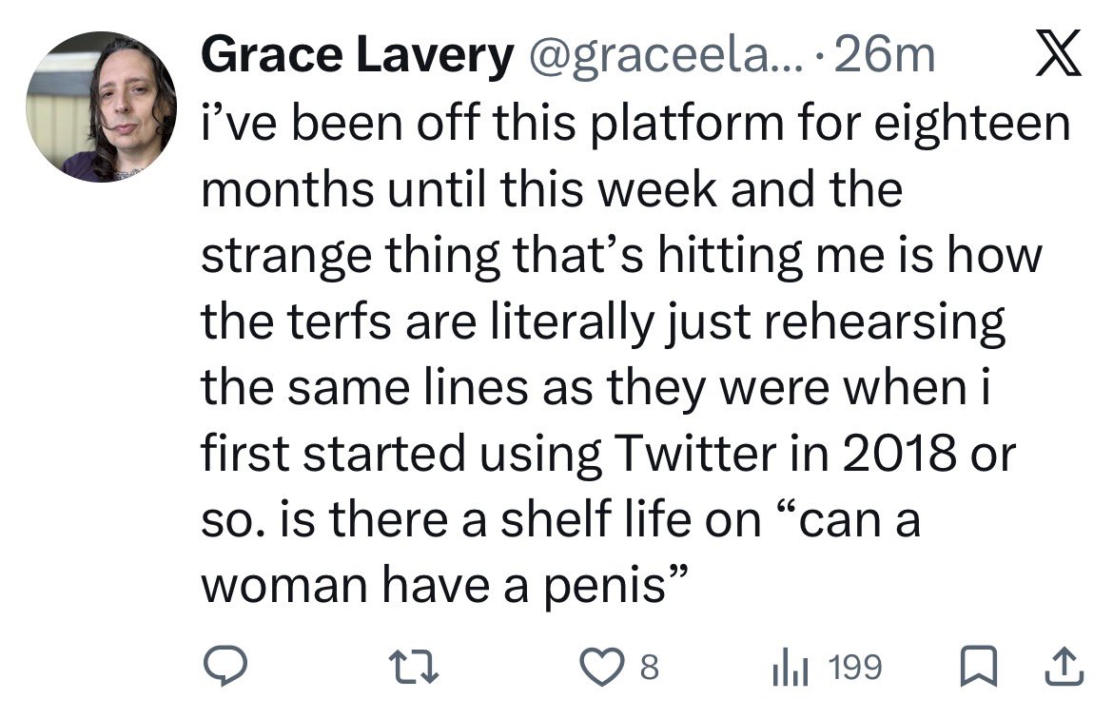Viewport: 1113px width, 719px height.
Task: Open the profile picture avatar
Action: pos(102,107)
